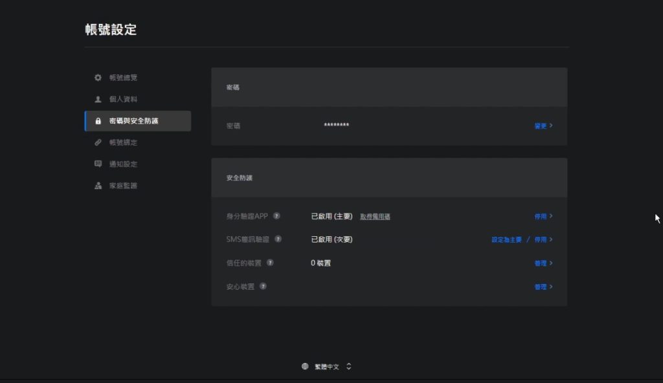
Task: Click the help icon beside SMS簡訊驗證
Action: pyautogui.click(x=278, y=239)
